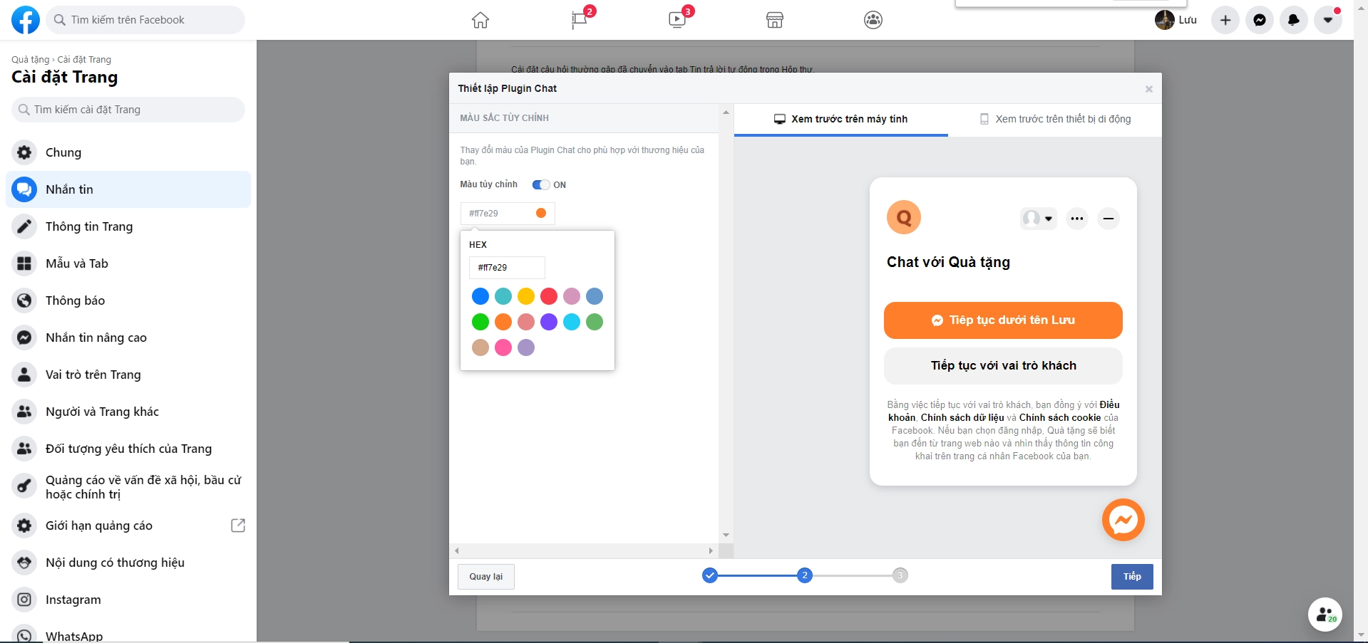Viewport: 1368px width, 643px height.
Task: Open the Facebook Home icon
Action: tap(480, 20)
